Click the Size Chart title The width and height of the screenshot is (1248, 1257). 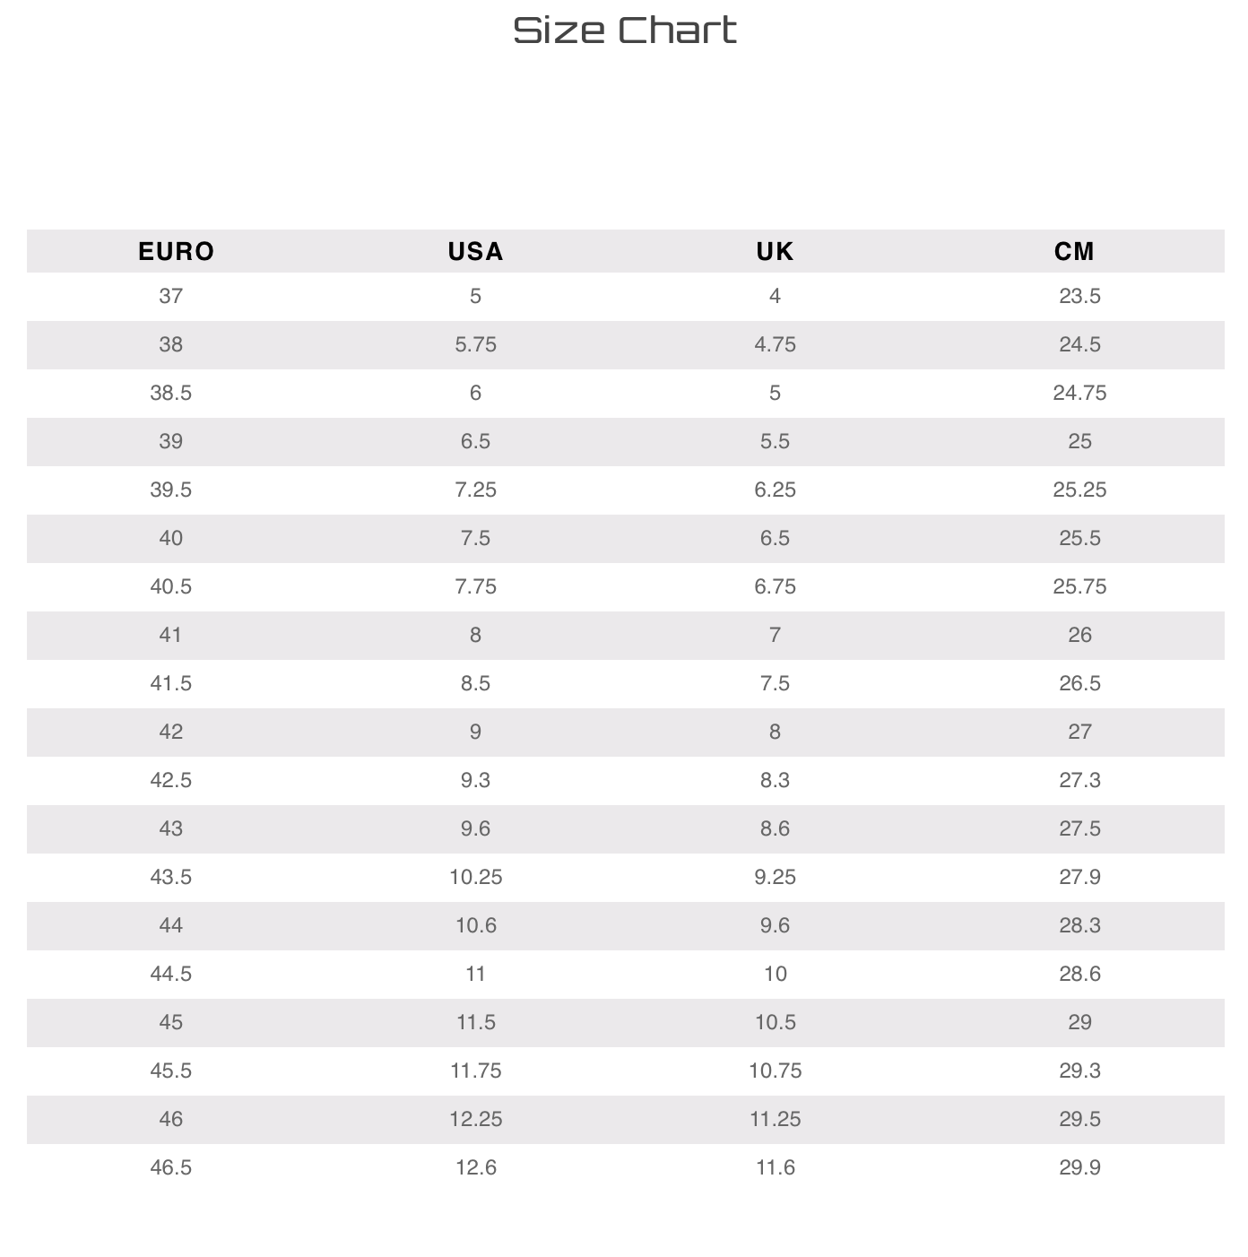click(625, 30)
